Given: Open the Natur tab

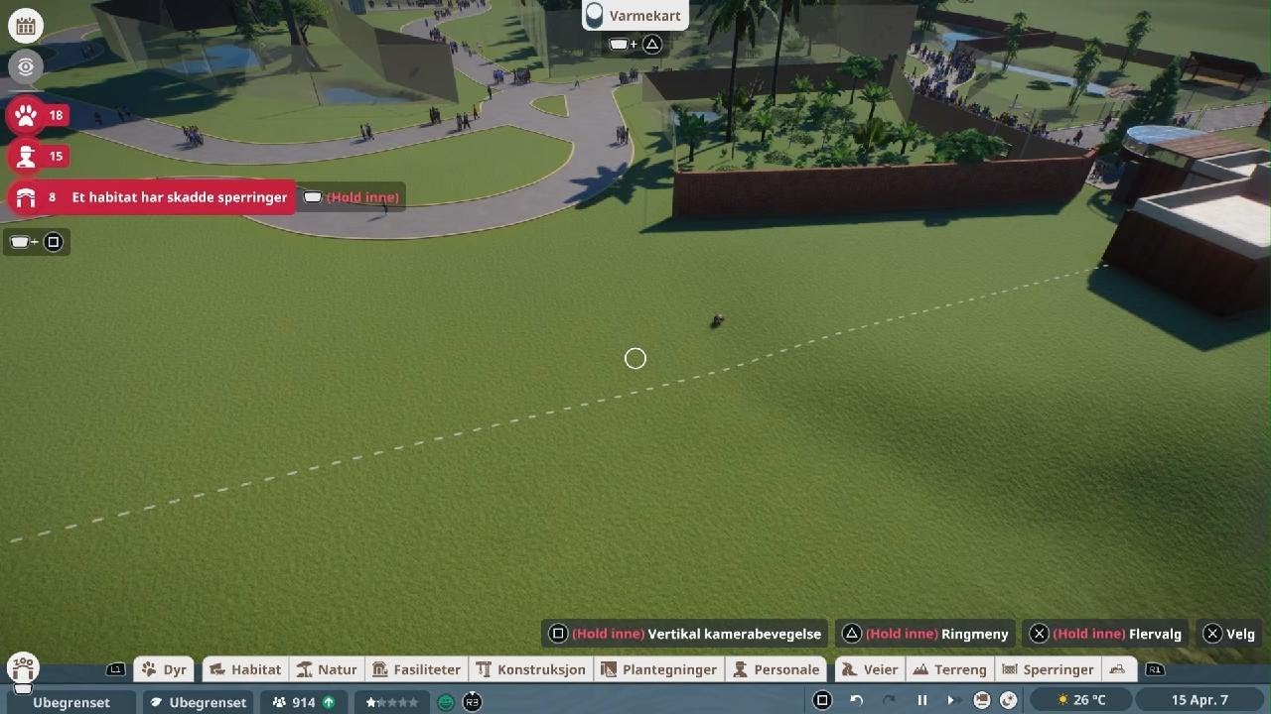Looking at the screenshot, I should pyautogui.click(x=327, y=669).
